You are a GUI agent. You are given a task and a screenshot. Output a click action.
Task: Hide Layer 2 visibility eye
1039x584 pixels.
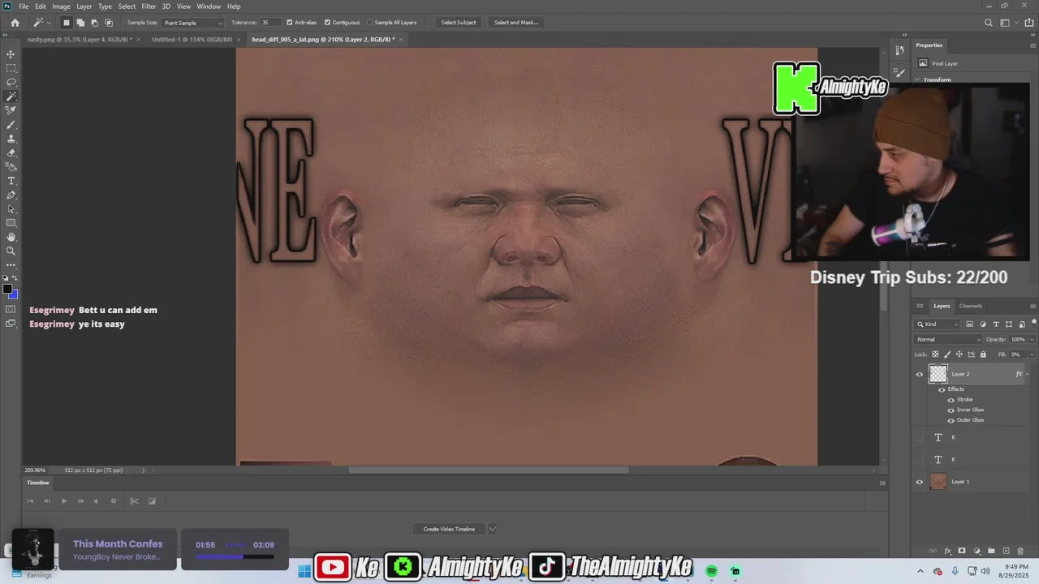pos(920,374)
